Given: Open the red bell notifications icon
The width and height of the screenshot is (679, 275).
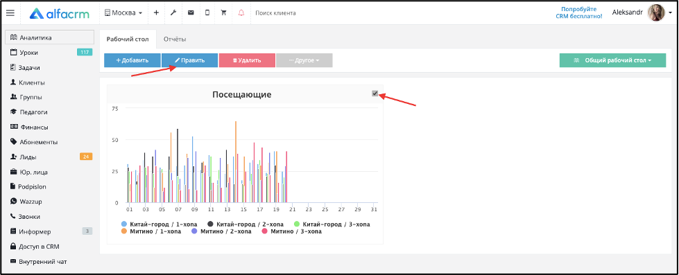Looking at the screenshot, I should point(241,13).
